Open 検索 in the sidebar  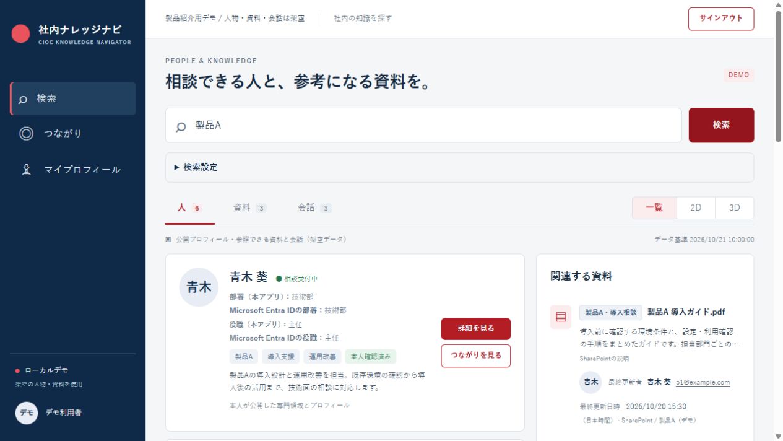tap(73, 98)
